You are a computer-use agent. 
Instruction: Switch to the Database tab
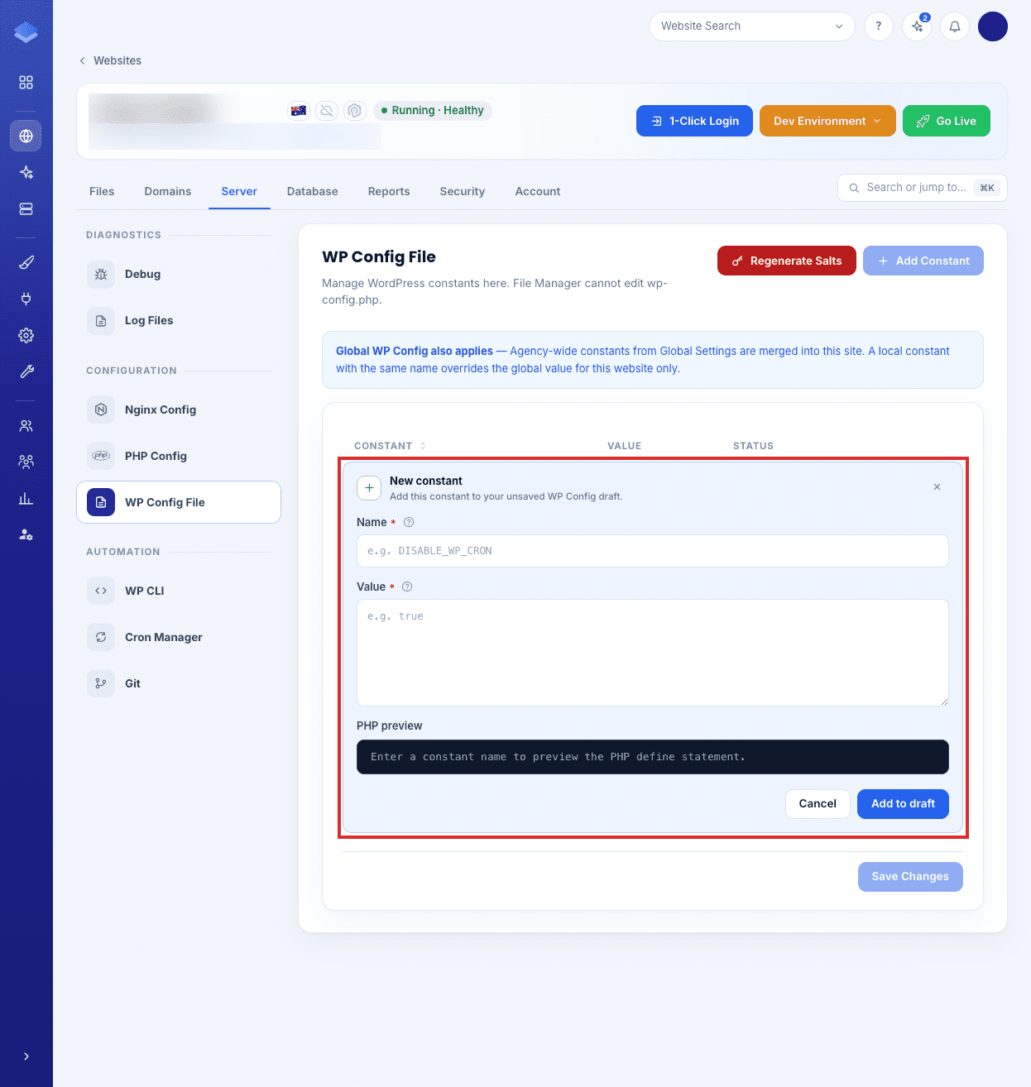[x=313, y=191]
